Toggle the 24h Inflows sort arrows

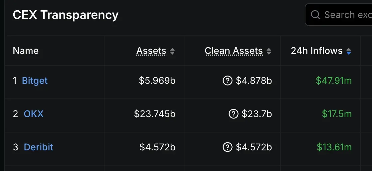click(348, 51)
